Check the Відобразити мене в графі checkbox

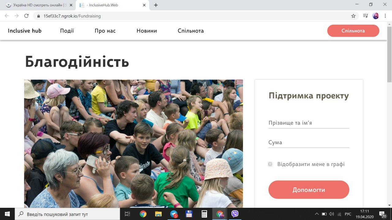(x=270, y=164)
